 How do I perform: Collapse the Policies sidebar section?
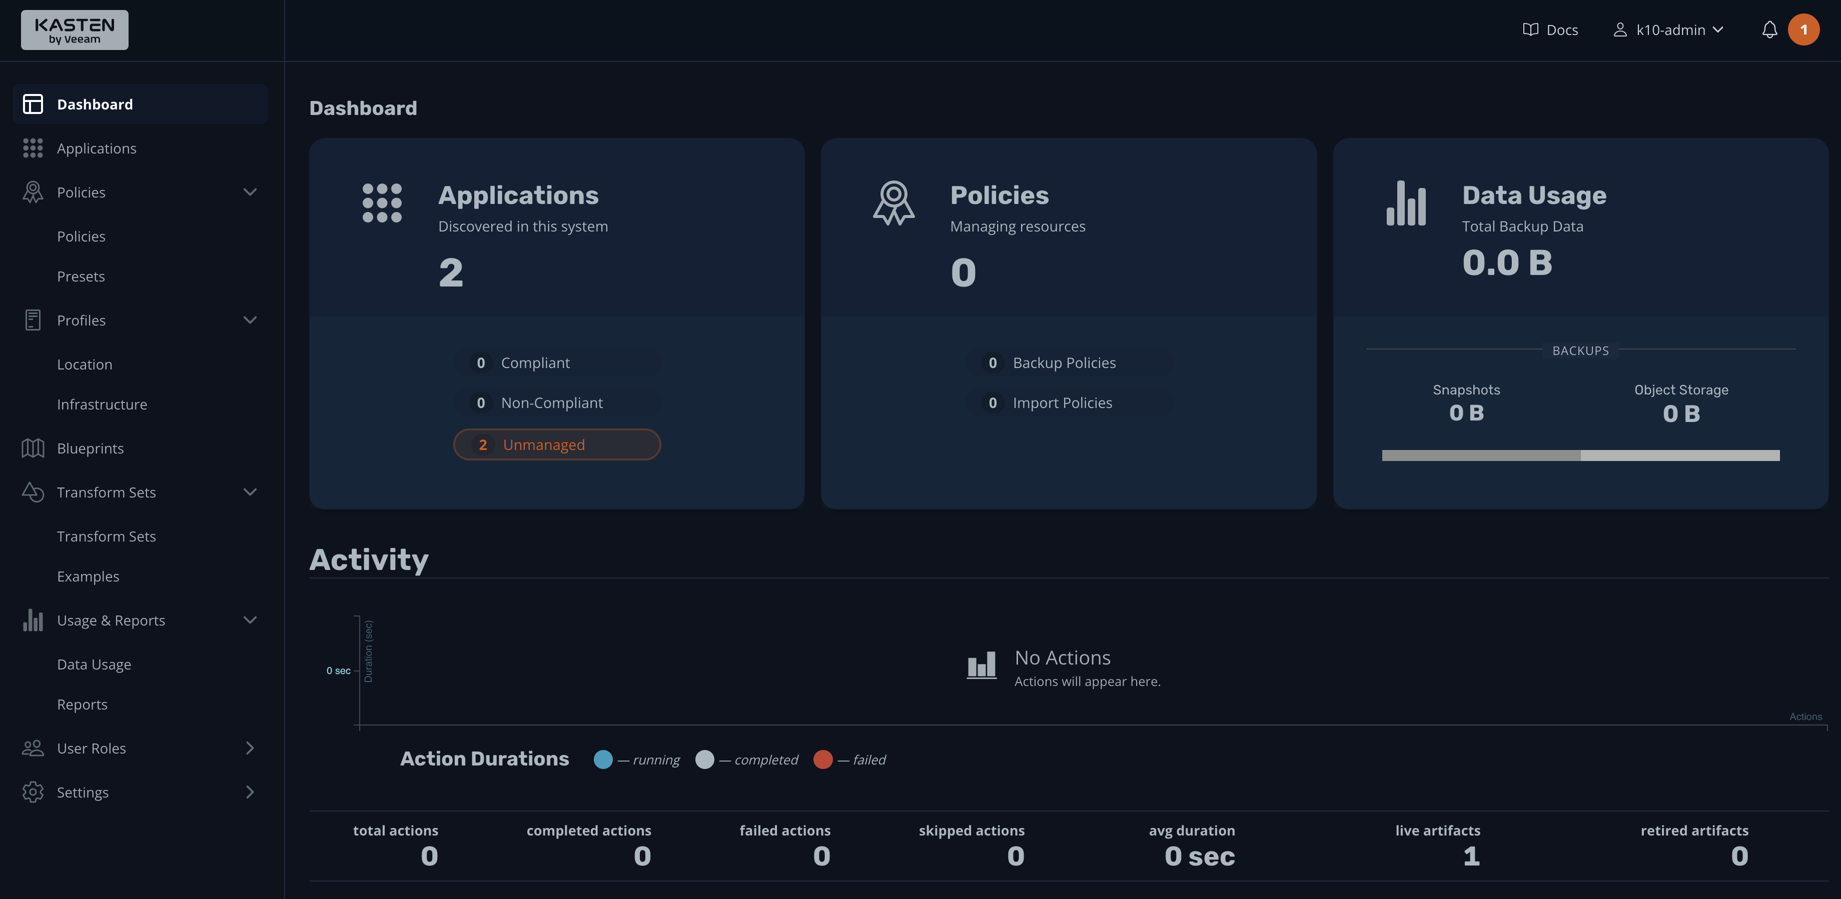(250, 191)
